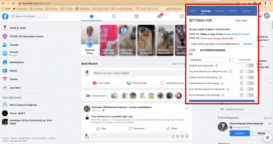Insert emoji in the comment box

[173, 136]
